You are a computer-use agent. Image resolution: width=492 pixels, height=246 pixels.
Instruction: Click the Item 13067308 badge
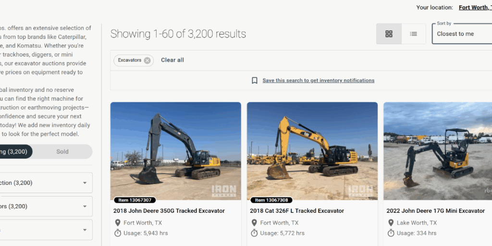coord(271,200)
